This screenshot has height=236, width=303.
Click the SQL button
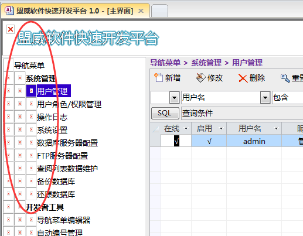pos(165,113)
